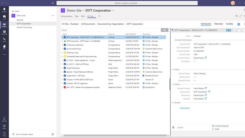The height and width of the screenshot is (138, 245).
Task: Go to M-Files - Rockstar breadcrumb
Action: (70, 24)
